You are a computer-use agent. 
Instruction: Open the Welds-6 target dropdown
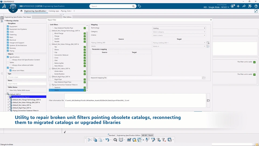pyautogui.click(x=179, y=46)
